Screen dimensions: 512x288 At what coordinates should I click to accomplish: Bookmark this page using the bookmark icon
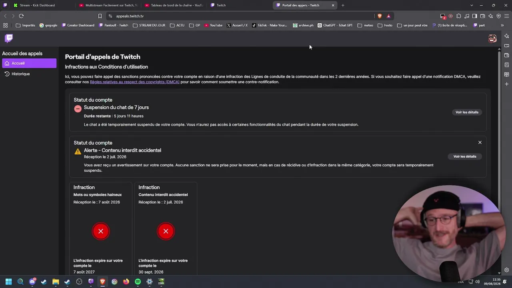(100, 16)
